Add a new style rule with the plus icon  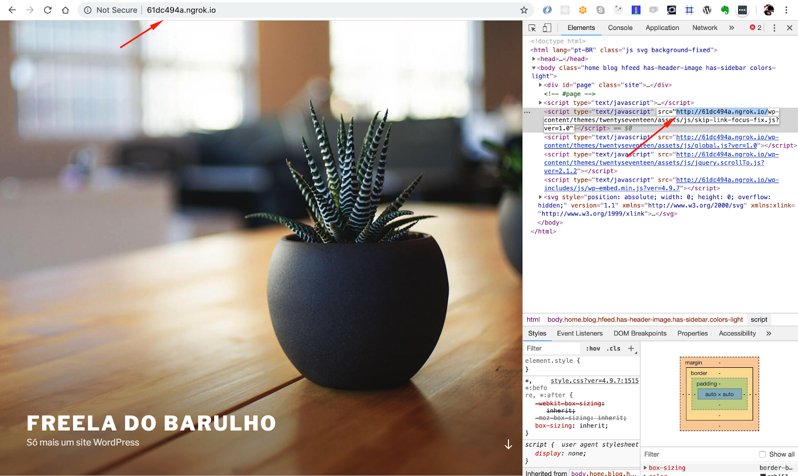coord(631,348)
